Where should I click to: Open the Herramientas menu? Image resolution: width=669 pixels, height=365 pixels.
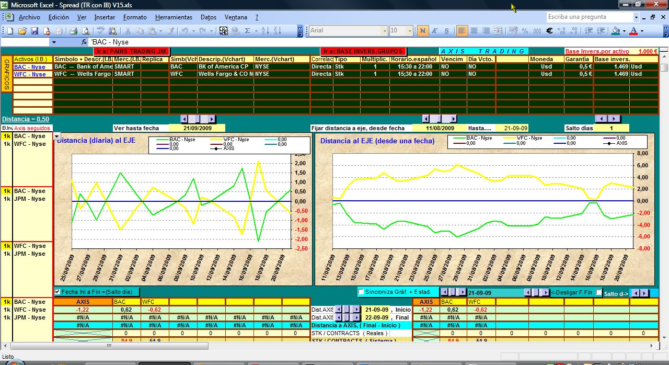tap(174, 17)
